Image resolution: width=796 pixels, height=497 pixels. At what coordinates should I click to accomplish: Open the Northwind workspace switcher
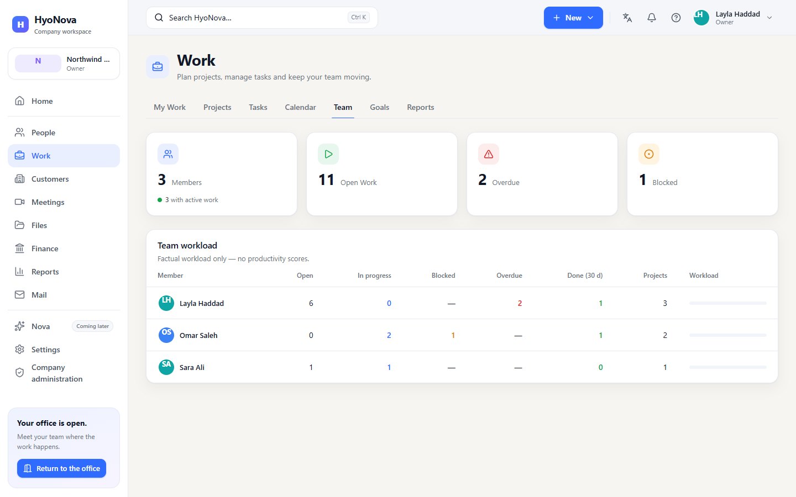(64, 64)
